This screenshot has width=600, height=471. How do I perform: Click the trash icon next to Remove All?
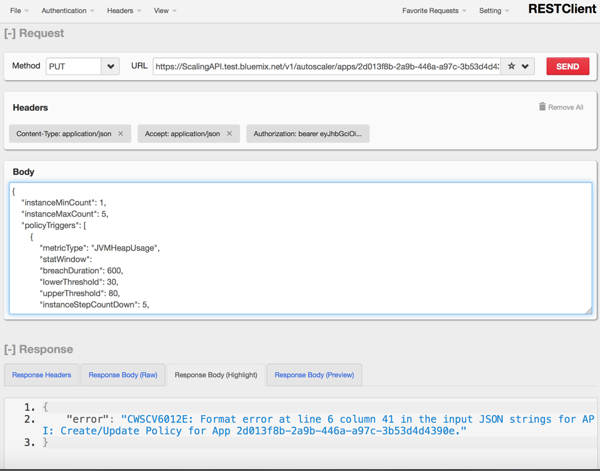542,107
